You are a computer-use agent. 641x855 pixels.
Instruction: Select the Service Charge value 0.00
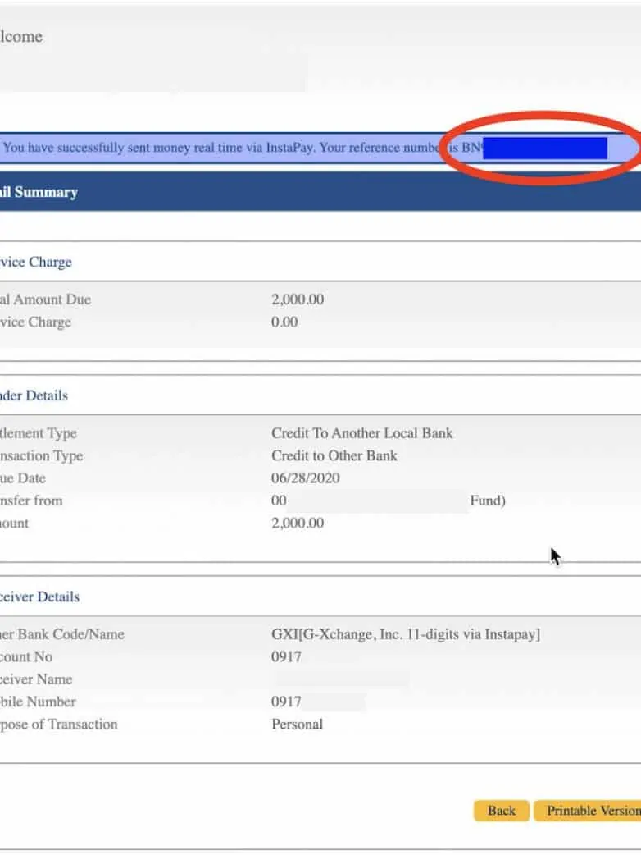click(x=284, y=322)
